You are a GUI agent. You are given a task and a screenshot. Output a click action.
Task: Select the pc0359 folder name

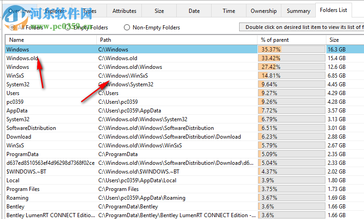point(15,102)
